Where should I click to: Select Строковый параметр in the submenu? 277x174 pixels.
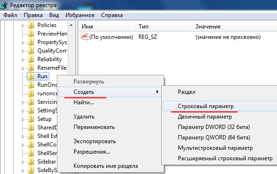coord(220,106)
